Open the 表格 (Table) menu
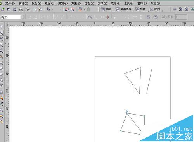This screenshot has height=142, width=194. coord(116,3)
